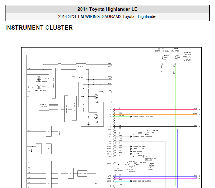Click the "CAN I/F" block
The width and height of the screenshot is (215, 188).
[81, 67]
